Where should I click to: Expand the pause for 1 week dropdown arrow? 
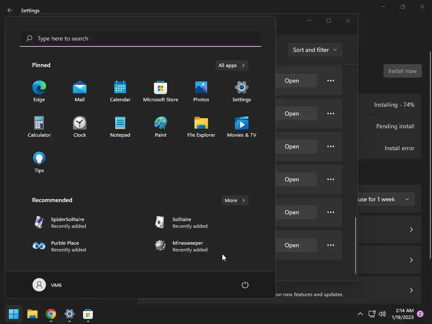coord(407,199)
